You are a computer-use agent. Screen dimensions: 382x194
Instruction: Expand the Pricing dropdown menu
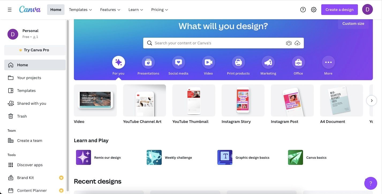[x=160, y=10]
